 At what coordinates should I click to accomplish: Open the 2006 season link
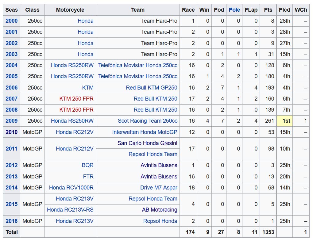coord(12,88)
